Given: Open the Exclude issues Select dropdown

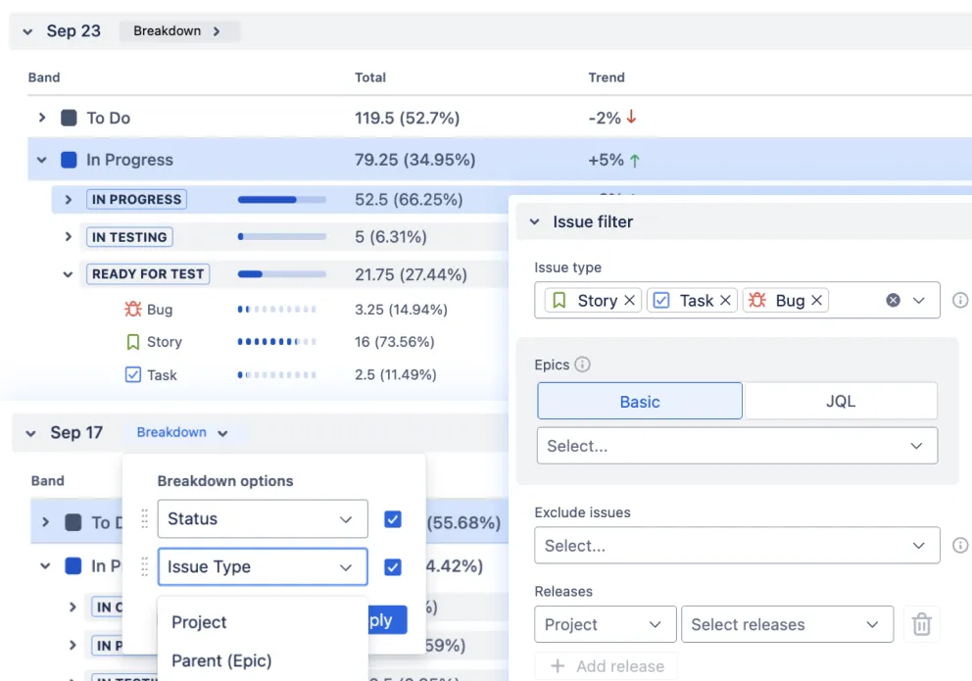Looking at the screenshot, I should pyautogui.click(x=737, y=546).
